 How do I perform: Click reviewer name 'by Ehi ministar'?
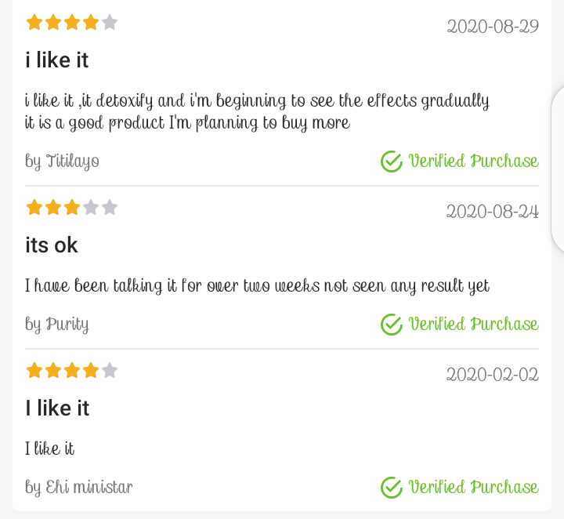(78, 488)
